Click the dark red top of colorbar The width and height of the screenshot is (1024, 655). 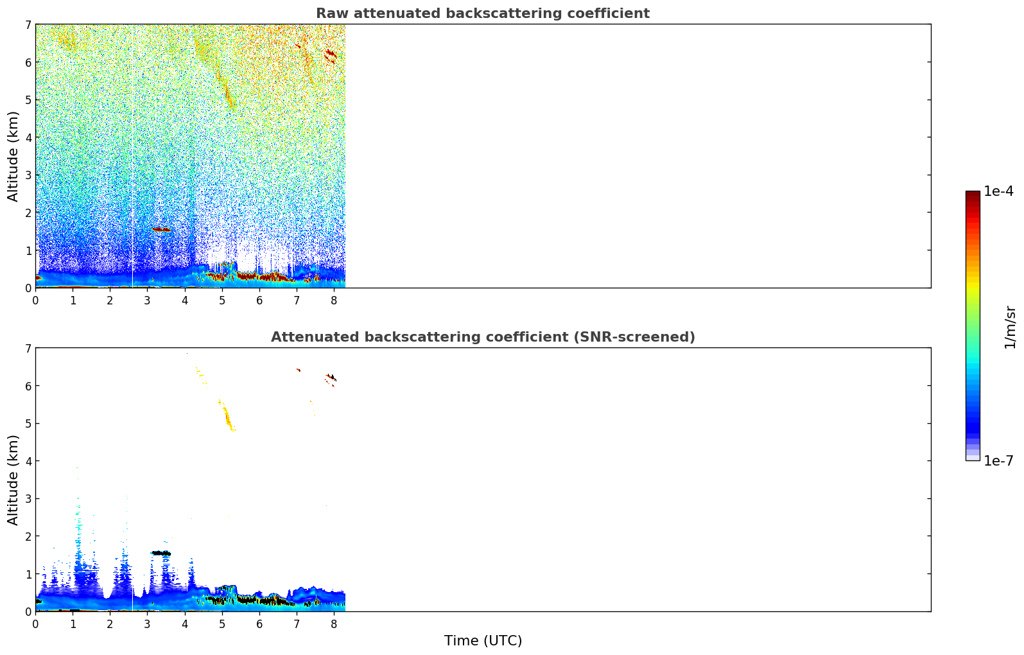coord(973,195)
